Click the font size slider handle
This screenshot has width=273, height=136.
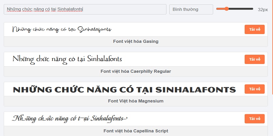click(226, 9)
